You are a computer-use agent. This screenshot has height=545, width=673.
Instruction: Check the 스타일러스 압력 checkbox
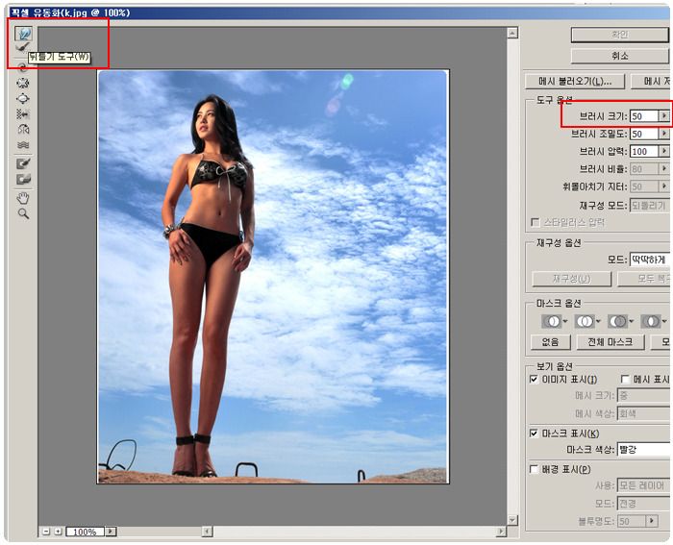tap(536, 222)
